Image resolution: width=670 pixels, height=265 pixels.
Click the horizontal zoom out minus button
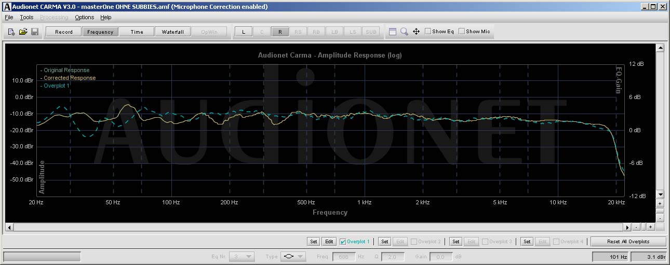pyautogui.click(x=637, y=227)
